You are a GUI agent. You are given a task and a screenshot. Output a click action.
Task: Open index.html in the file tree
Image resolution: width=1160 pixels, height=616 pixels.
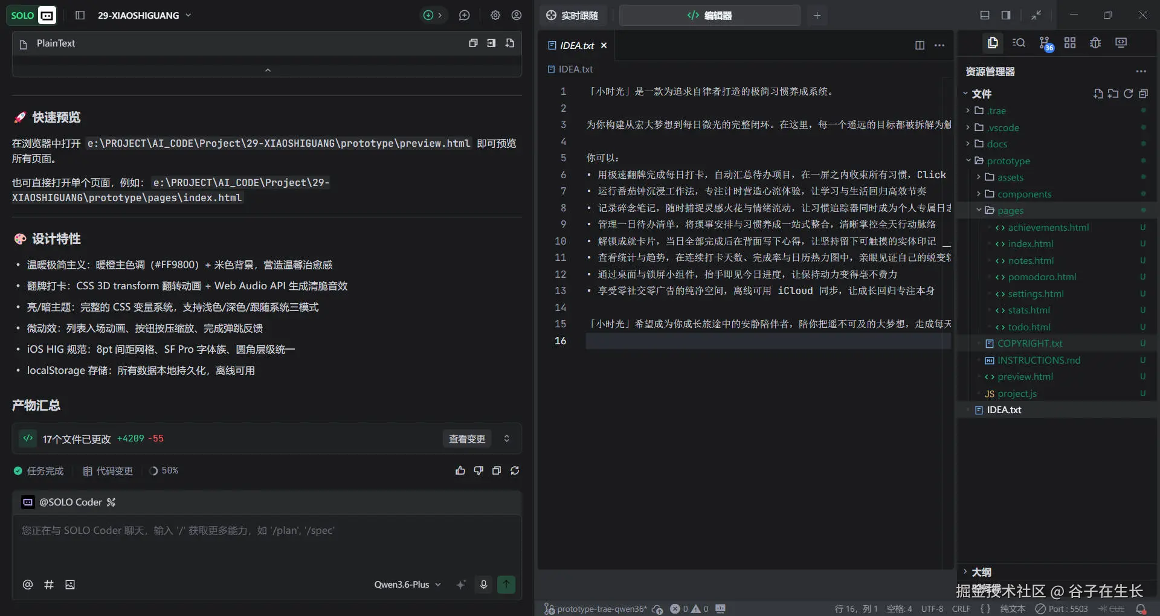(1030, 243)
